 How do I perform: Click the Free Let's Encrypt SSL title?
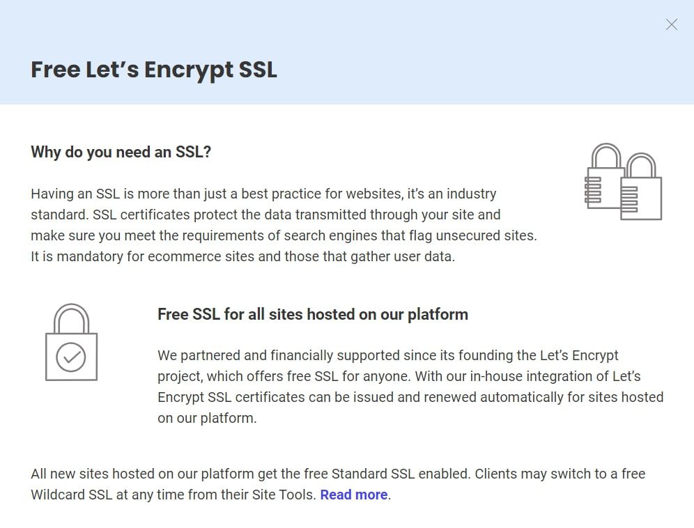(x=154, y=70)
